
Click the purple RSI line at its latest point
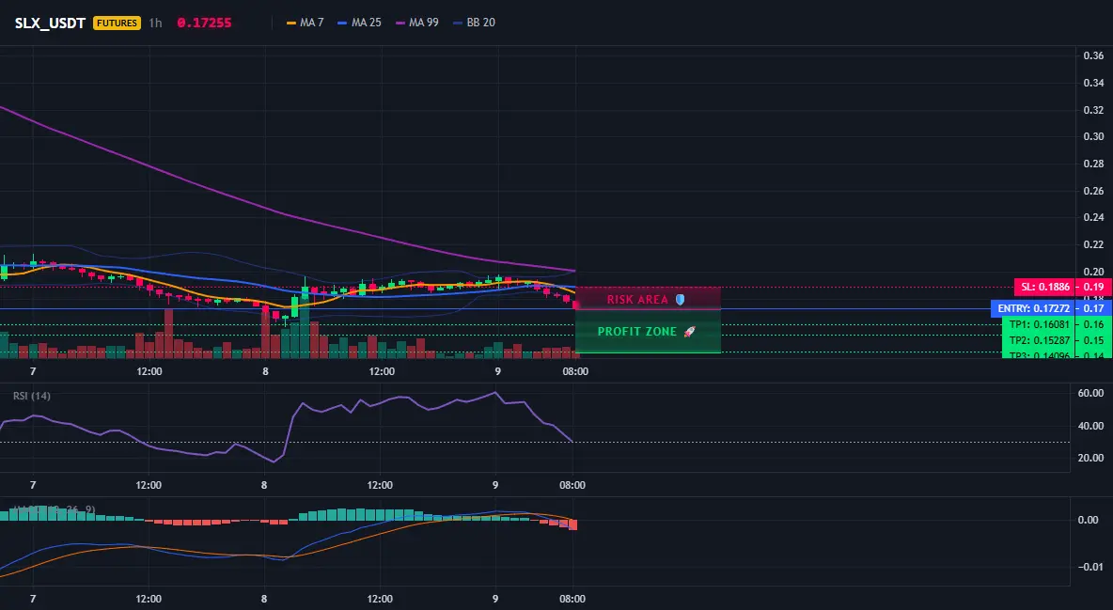point(572,441)
